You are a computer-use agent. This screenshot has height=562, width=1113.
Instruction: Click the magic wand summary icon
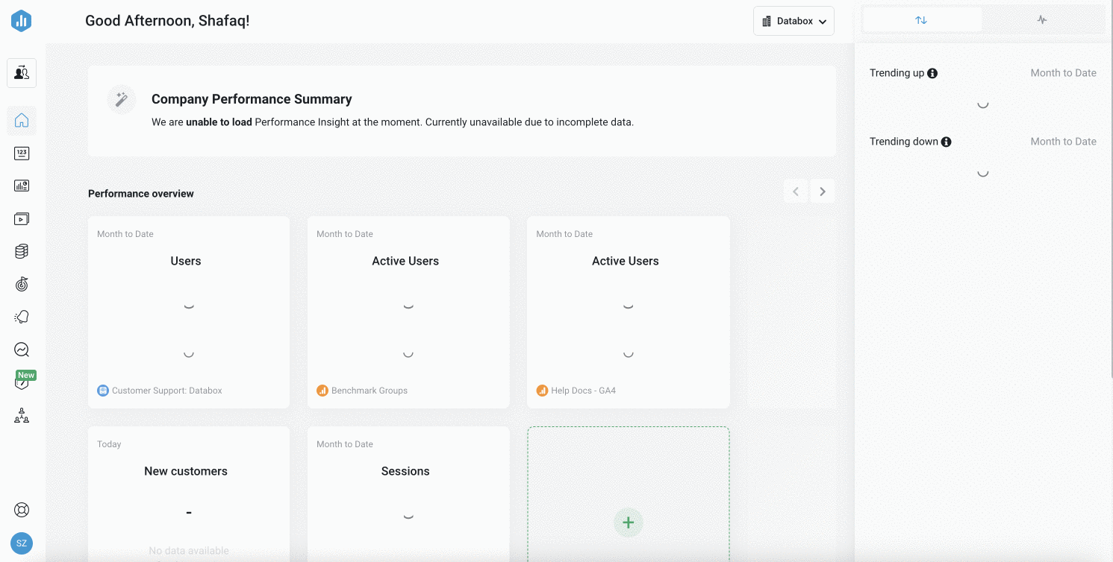tap(121, 99)
